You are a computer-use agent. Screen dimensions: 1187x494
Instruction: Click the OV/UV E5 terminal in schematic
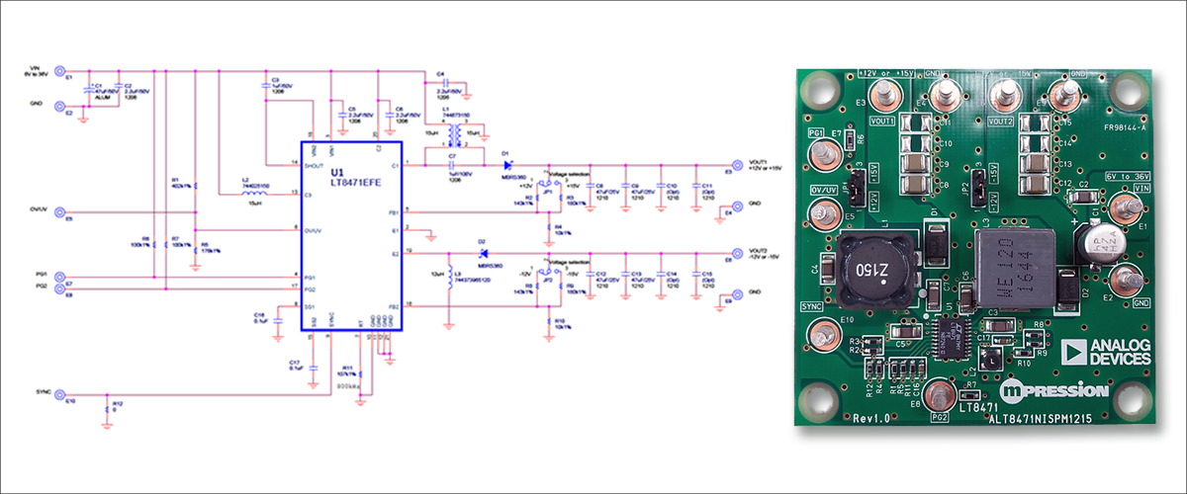[x=59, y=212]
